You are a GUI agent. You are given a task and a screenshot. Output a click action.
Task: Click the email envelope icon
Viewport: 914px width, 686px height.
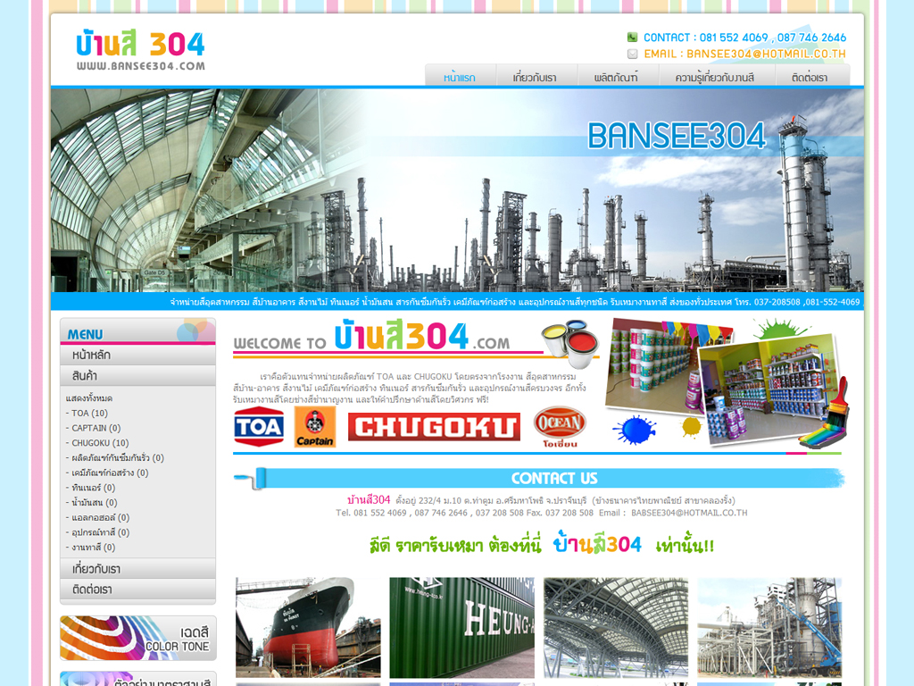pos(632,54)
